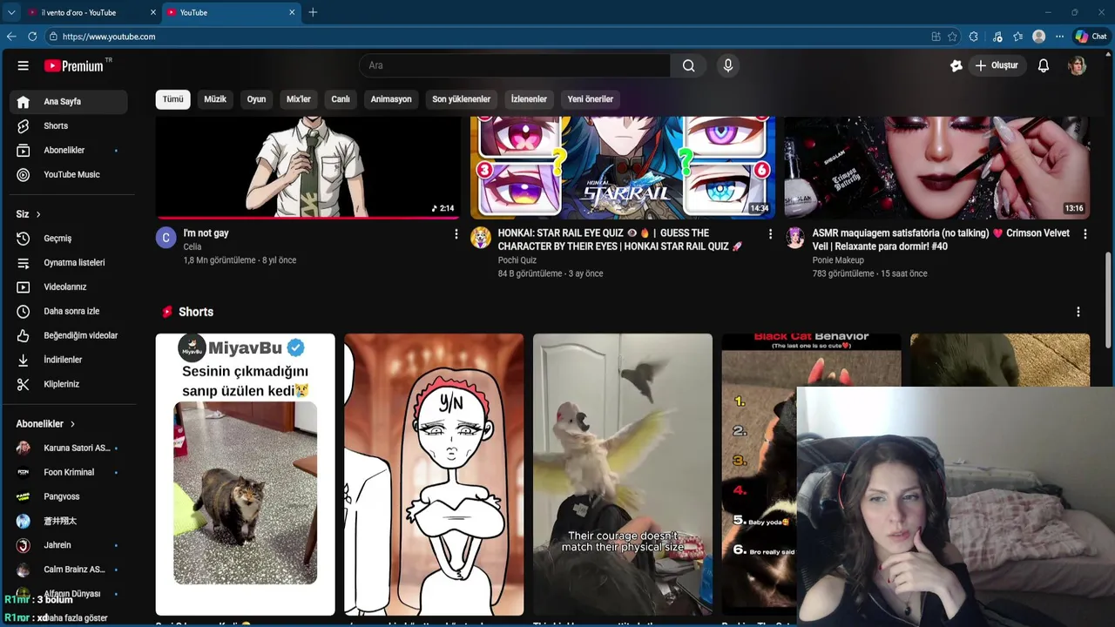Open I'm not gay video thumbnail

(308, 166)
